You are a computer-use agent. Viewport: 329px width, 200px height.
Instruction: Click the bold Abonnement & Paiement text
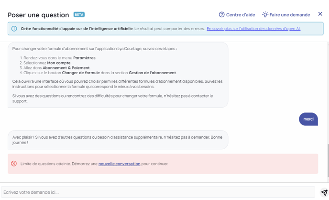coord(66,68)
